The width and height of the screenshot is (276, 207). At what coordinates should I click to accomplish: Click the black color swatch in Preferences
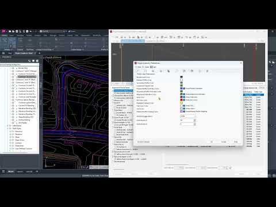182,77
